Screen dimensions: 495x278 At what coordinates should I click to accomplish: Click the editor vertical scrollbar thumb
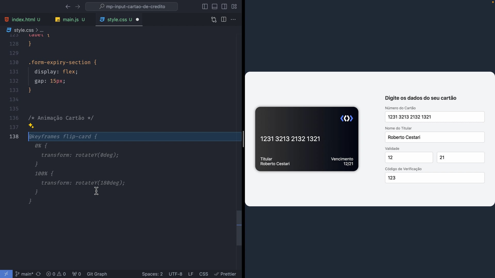[x=239, y=228]
